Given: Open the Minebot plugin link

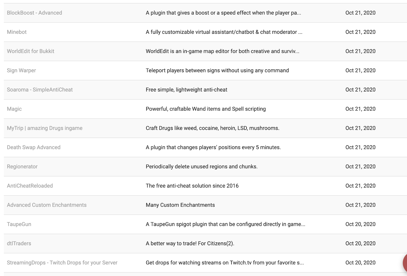Looking at the screenshot, I should pyautogui.click(x=17, y=32).
